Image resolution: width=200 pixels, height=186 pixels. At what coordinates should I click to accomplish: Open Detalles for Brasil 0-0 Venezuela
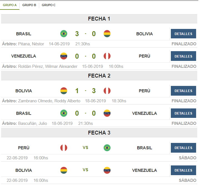(x=183, y=113)
